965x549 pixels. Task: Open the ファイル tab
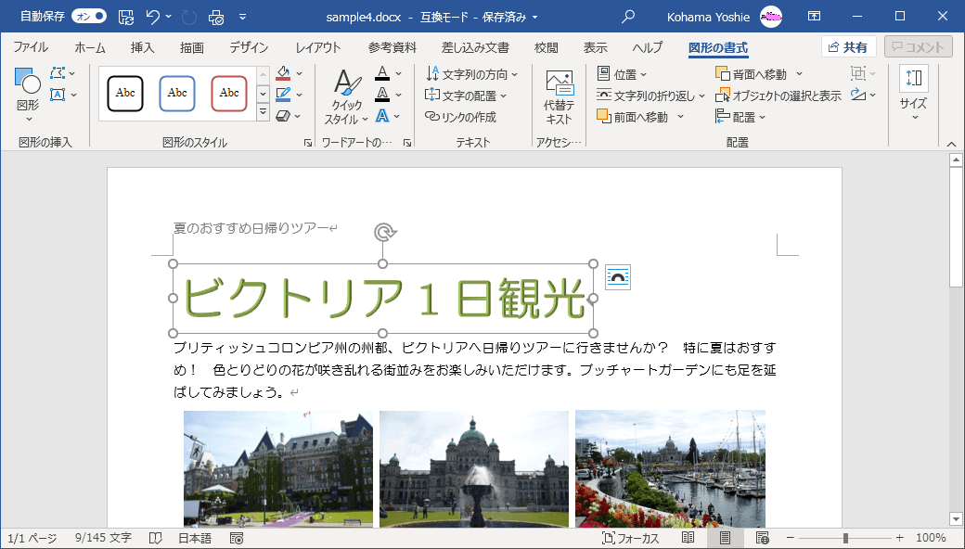(31, 47)
